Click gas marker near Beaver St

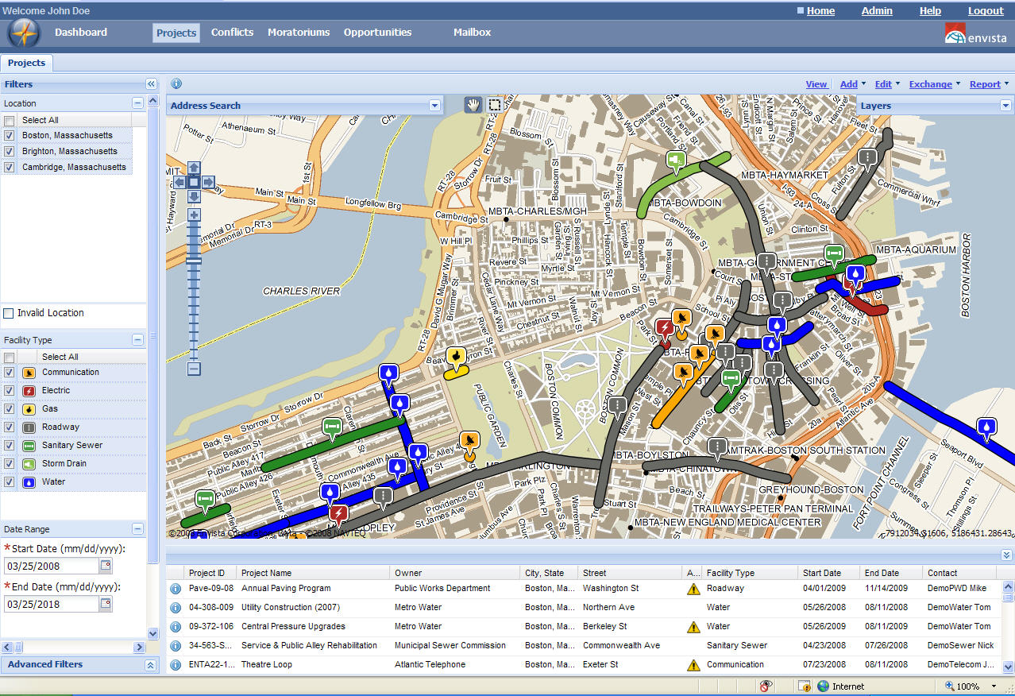point(456,358)
